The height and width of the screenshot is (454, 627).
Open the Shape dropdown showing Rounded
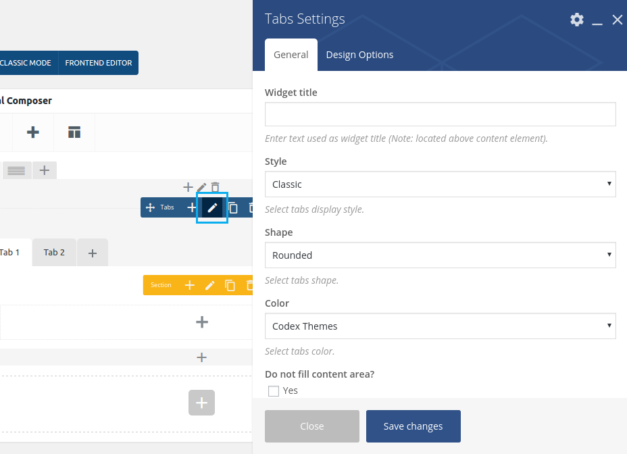pyautogui.click(x=440, y=255)
